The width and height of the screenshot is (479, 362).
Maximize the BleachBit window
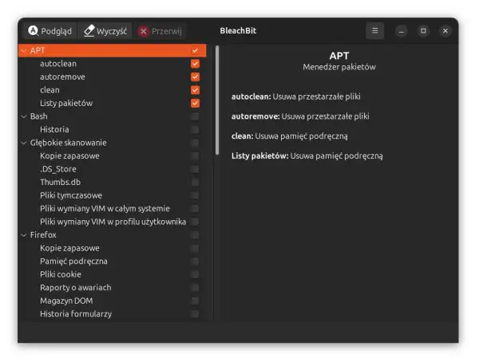pos(423,31)
